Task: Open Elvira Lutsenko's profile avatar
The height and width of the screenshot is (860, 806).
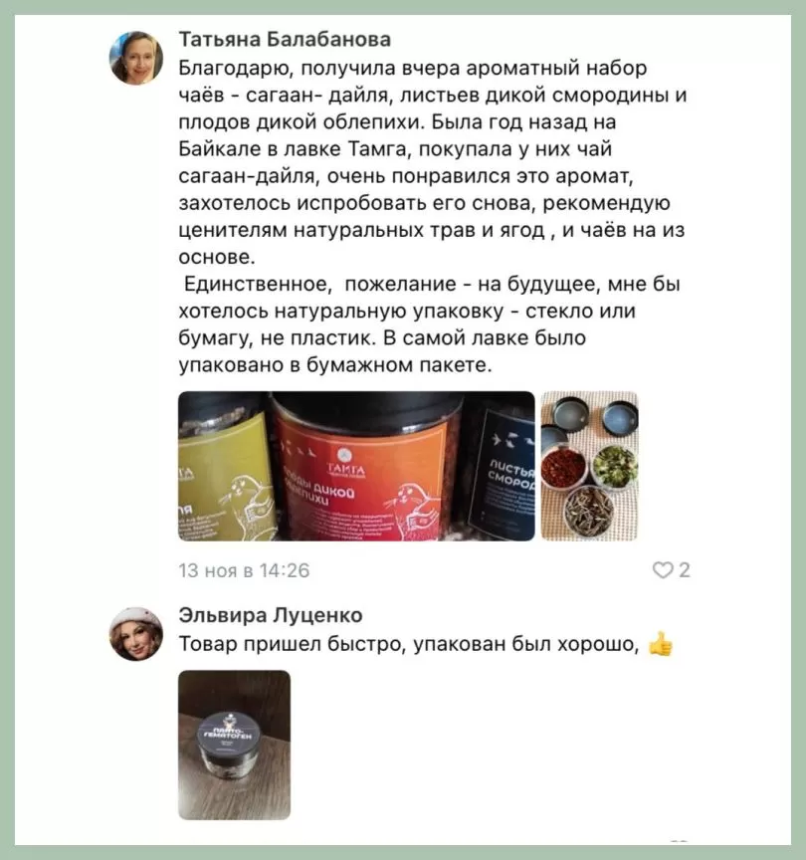Action: click(136, 634)
